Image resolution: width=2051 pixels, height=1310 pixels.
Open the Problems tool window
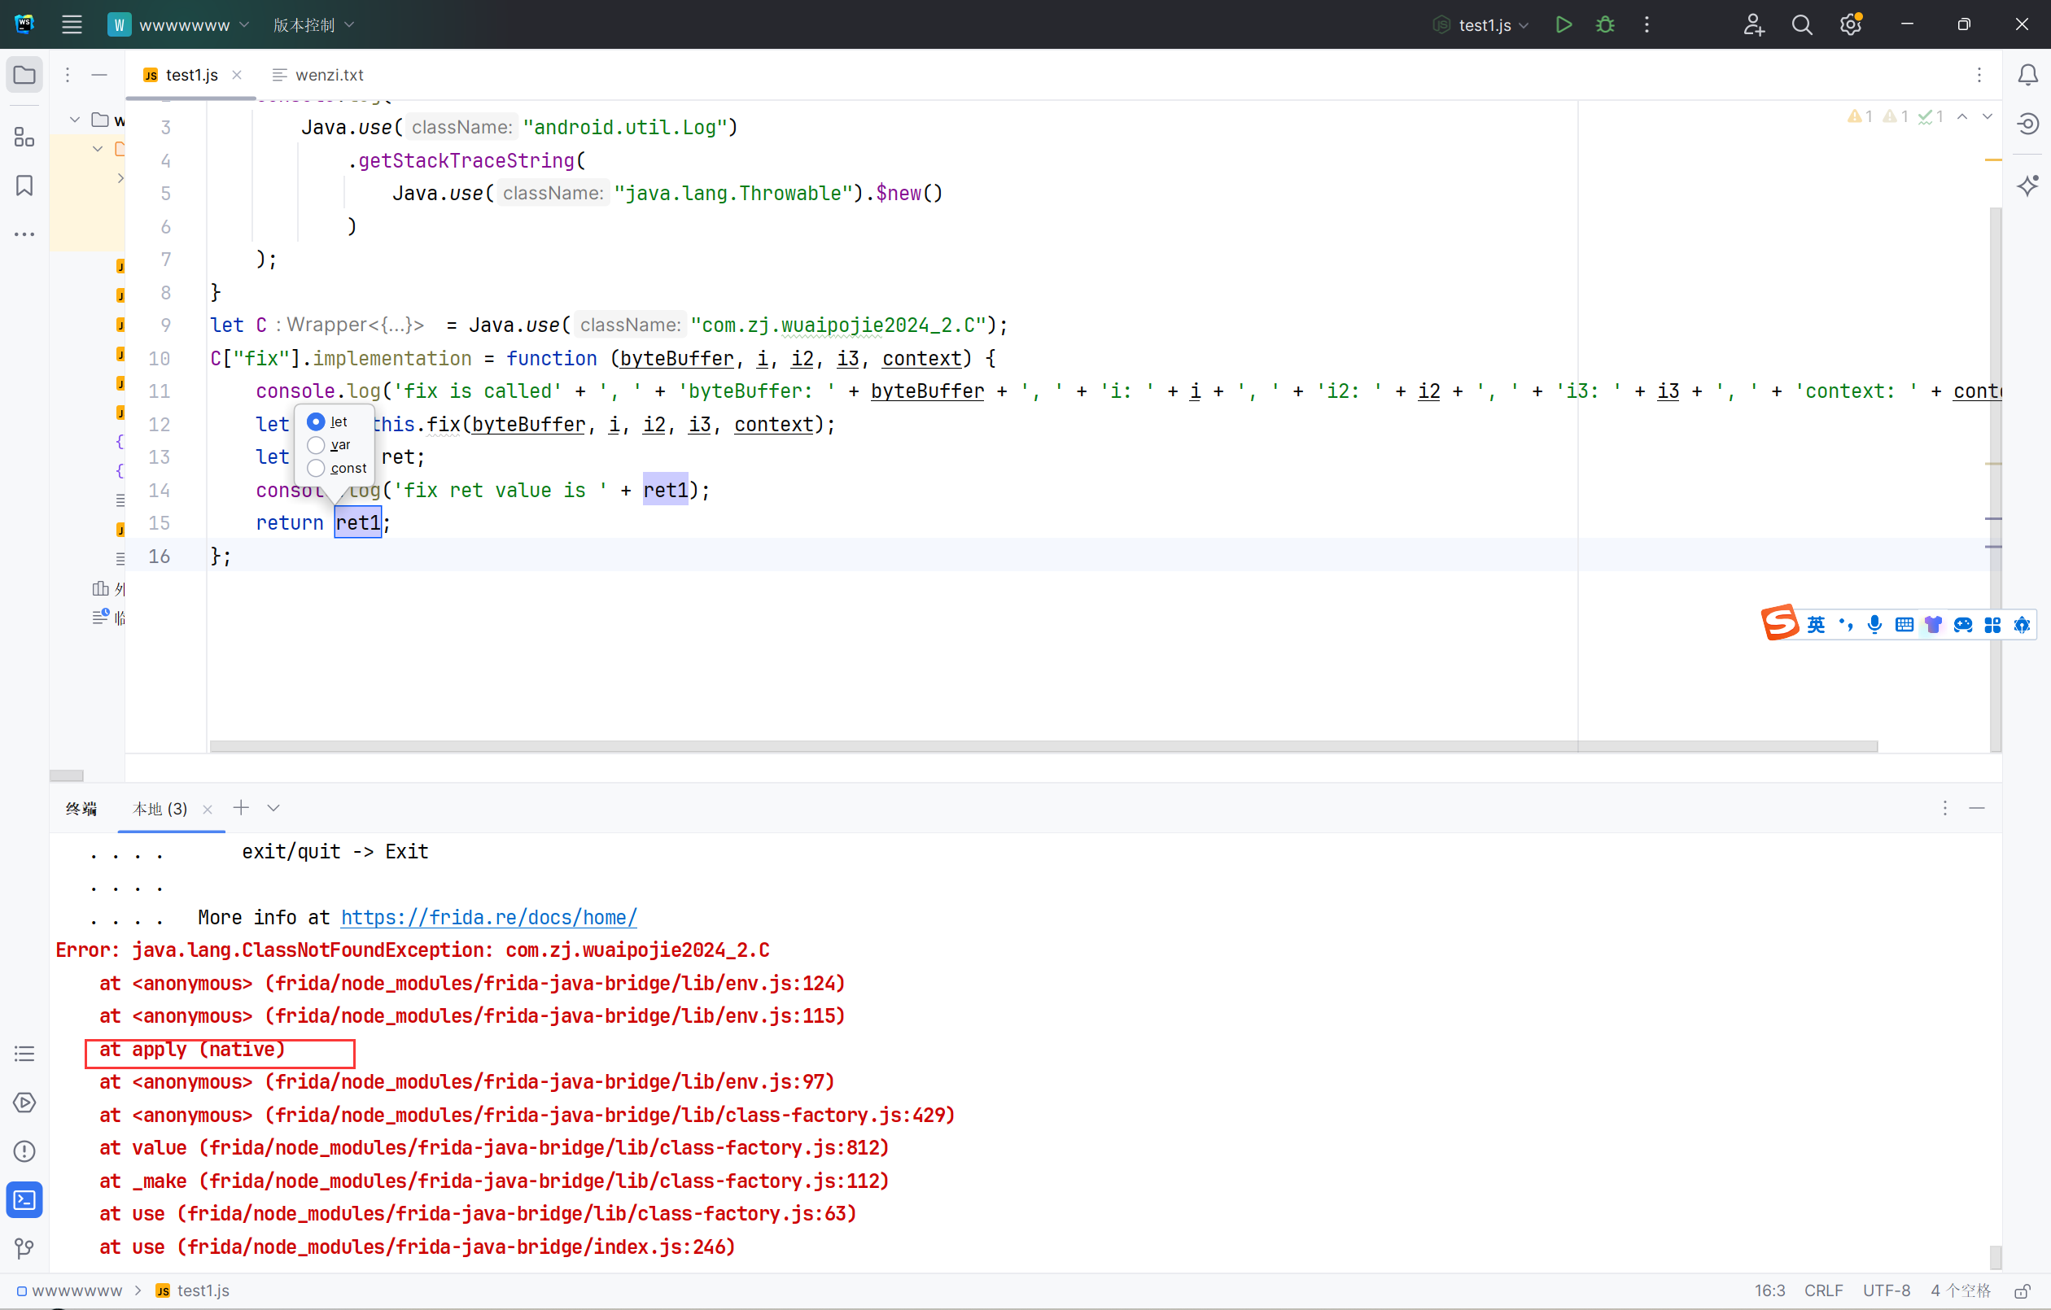pos(24,1151)
